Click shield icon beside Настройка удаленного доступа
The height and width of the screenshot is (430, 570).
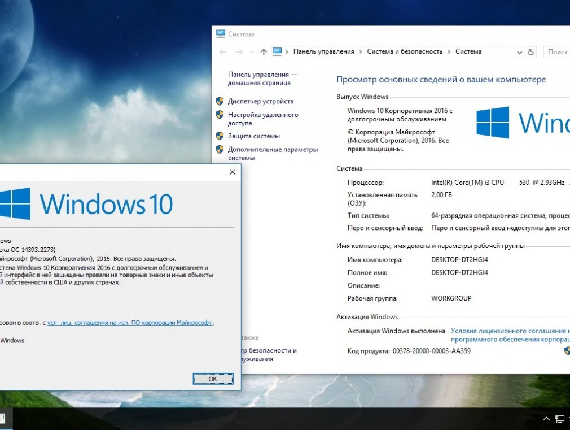pos(220,115)
